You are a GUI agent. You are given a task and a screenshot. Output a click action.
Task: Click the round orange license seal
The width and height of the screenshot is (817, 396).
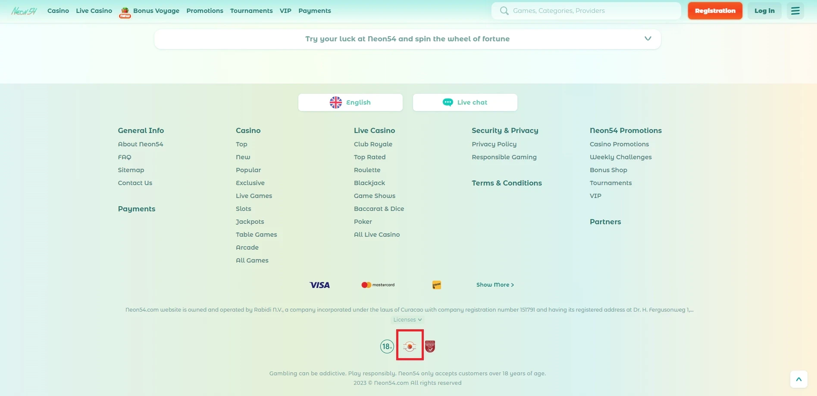coord(410,346)
